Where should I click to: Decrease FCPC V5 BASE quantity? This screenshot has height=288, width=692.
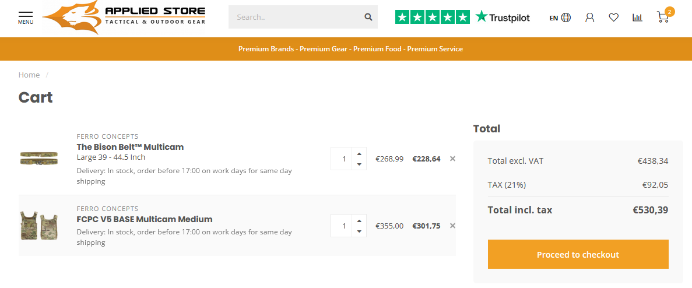coord(359,231)
